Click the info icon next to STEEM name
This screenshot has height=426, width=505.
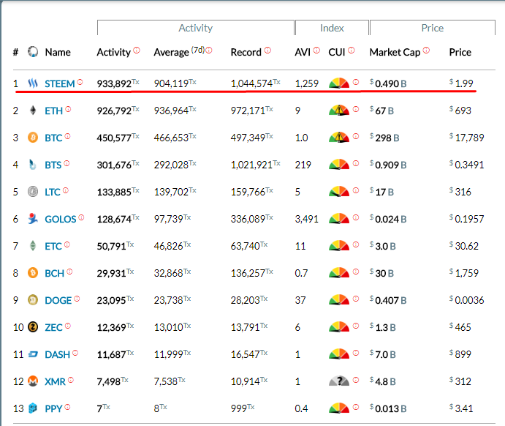click(80, 82)
